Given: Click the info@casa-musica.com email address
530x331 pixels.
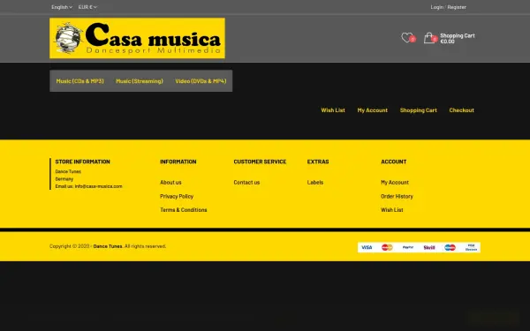Looking at the screenshot, I should click(98, 186).
